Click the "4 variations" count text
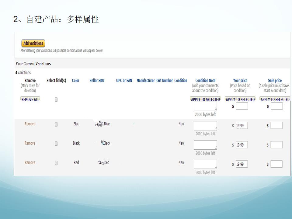The width and height of the screenshot is (292, 219). (x=23, y=73)
